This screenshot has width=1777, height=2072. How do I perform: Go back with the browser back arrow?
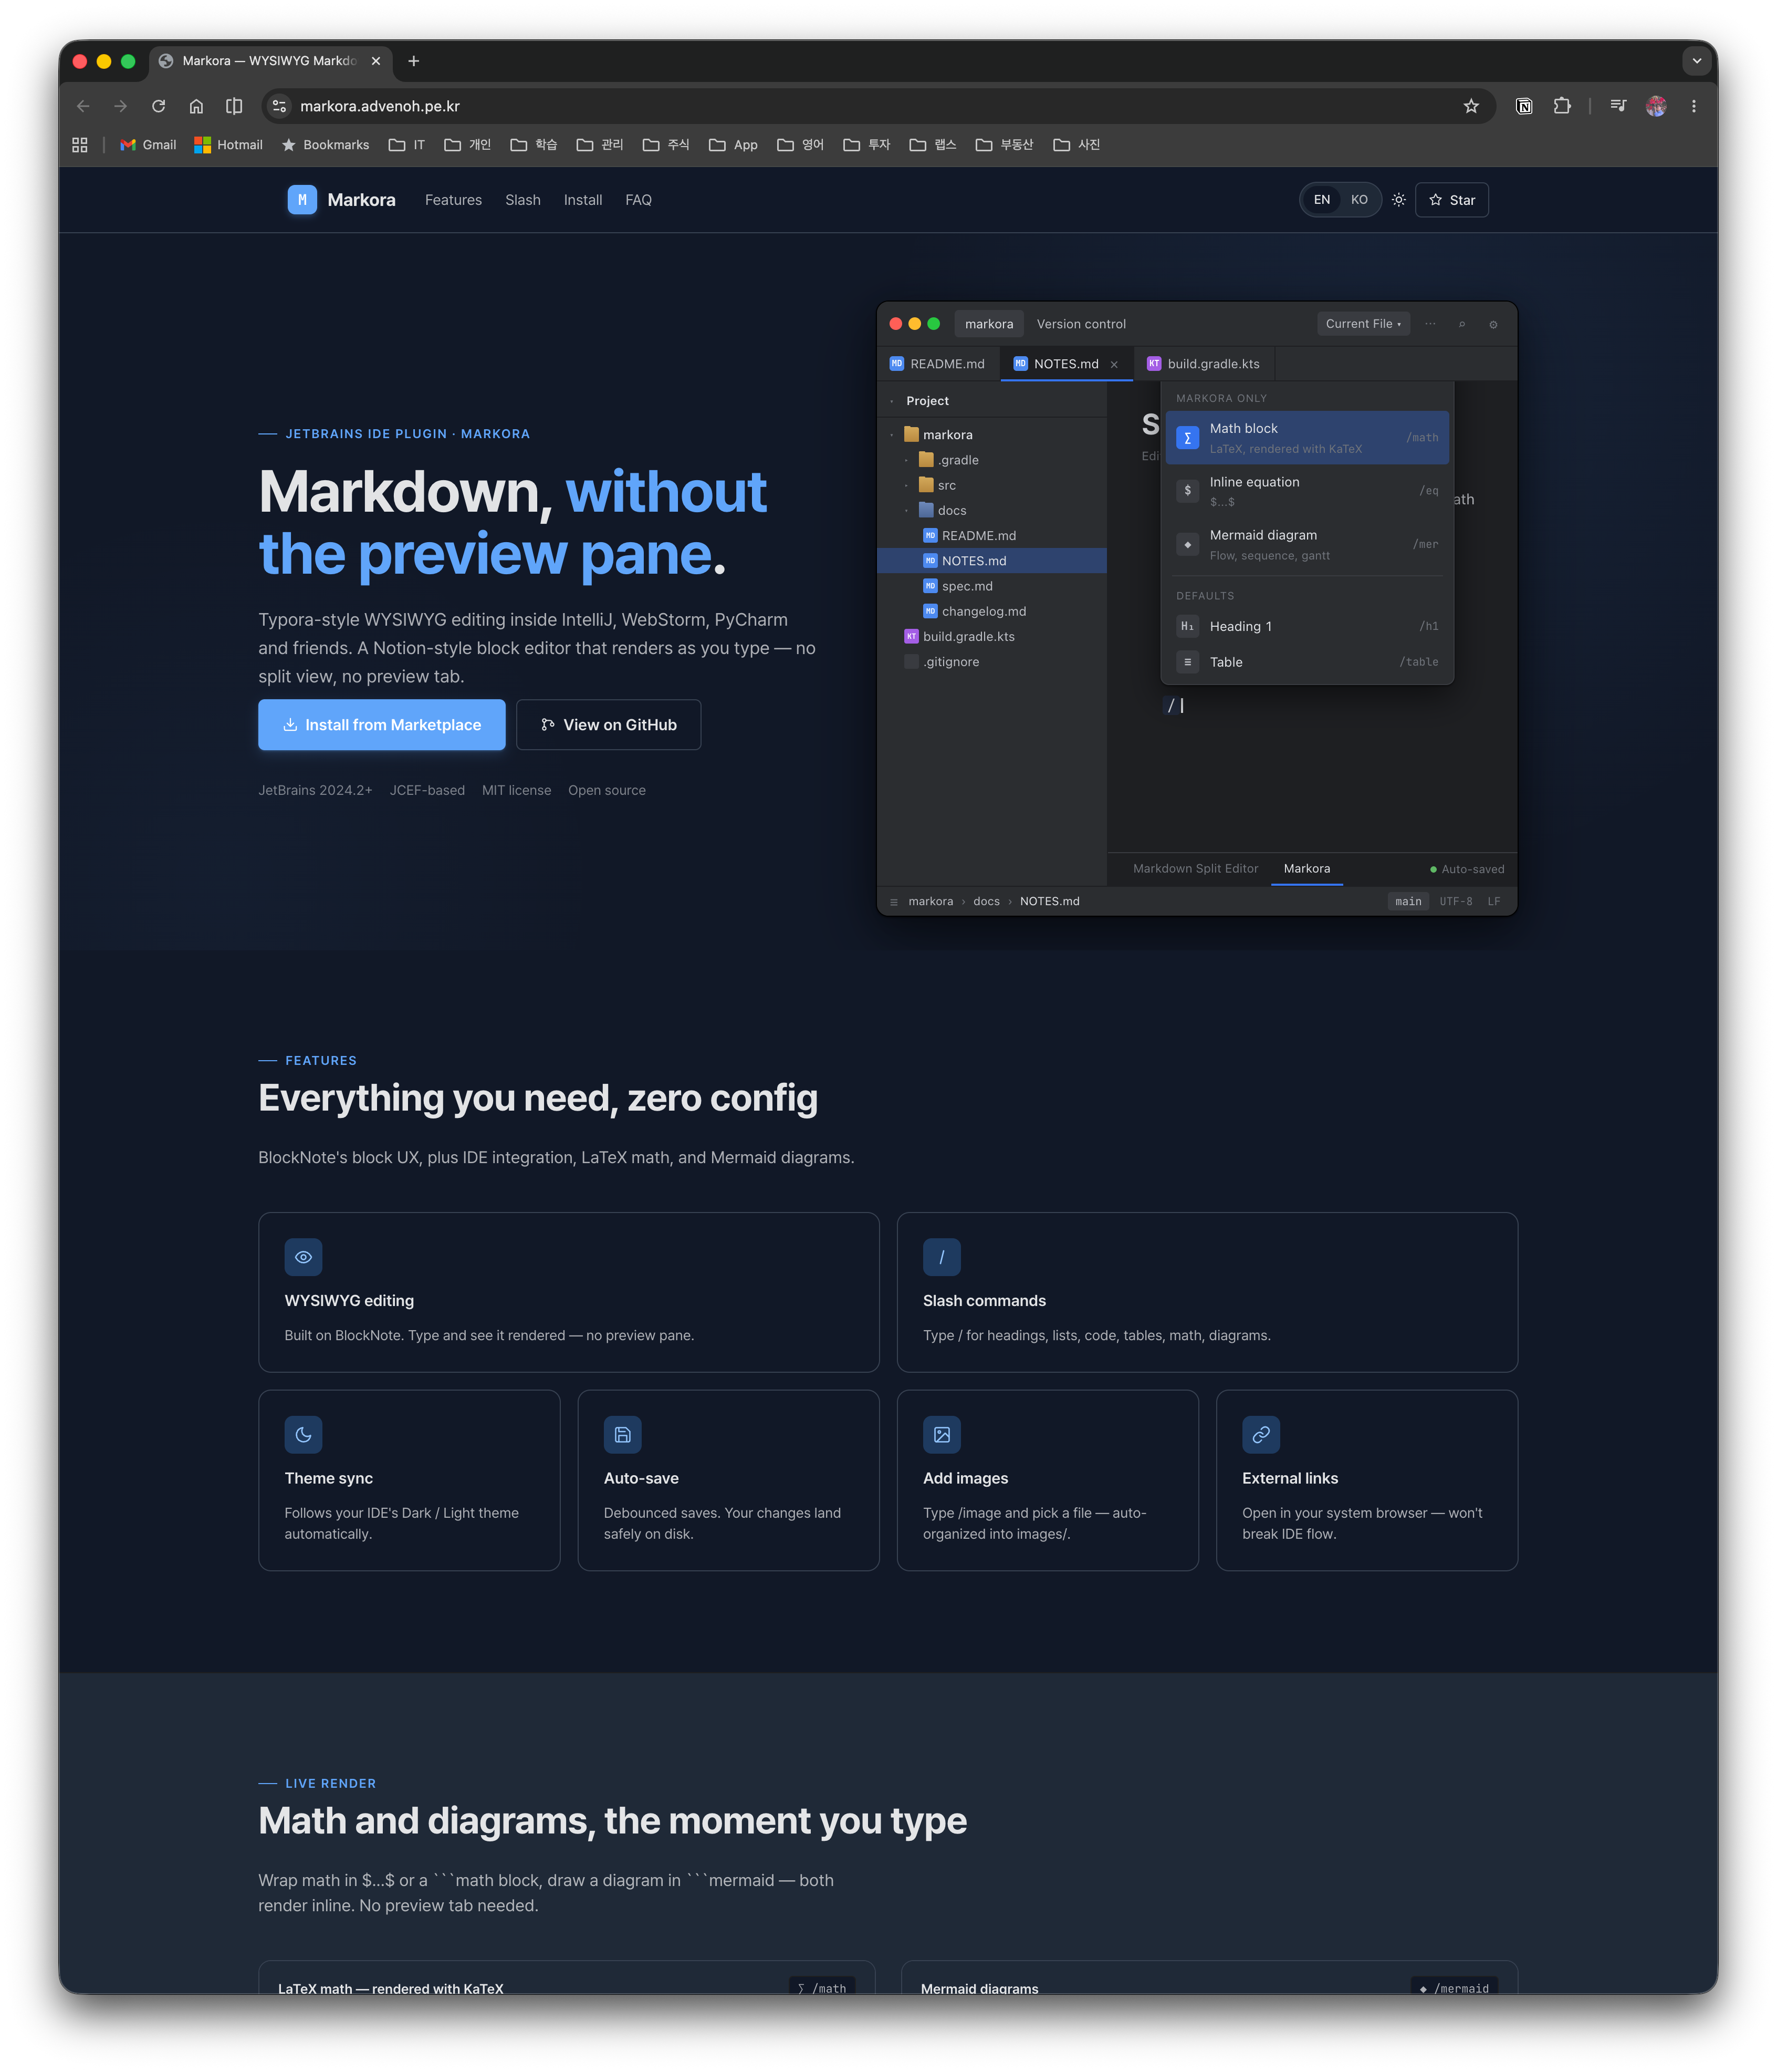(x=83, y=106)
